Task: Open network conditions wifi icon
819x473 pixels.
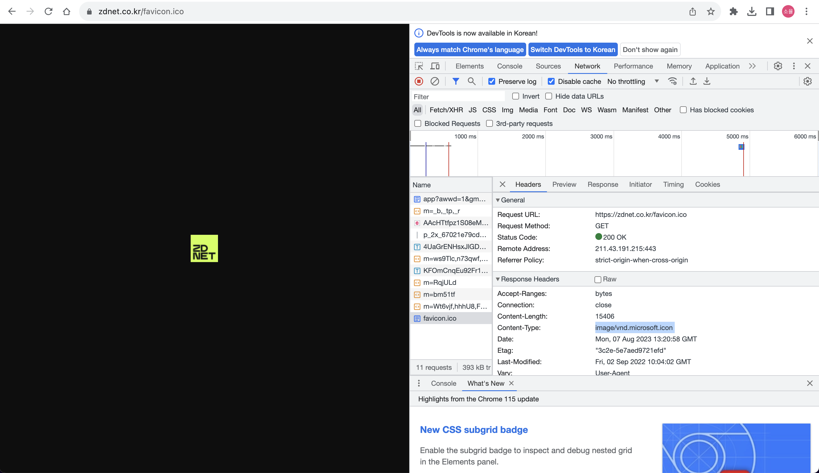Action: (672, 82)
